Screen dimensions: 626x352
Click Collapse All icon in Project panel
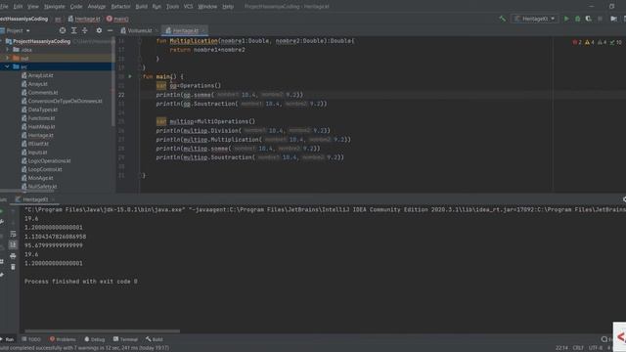coord(85,30)
